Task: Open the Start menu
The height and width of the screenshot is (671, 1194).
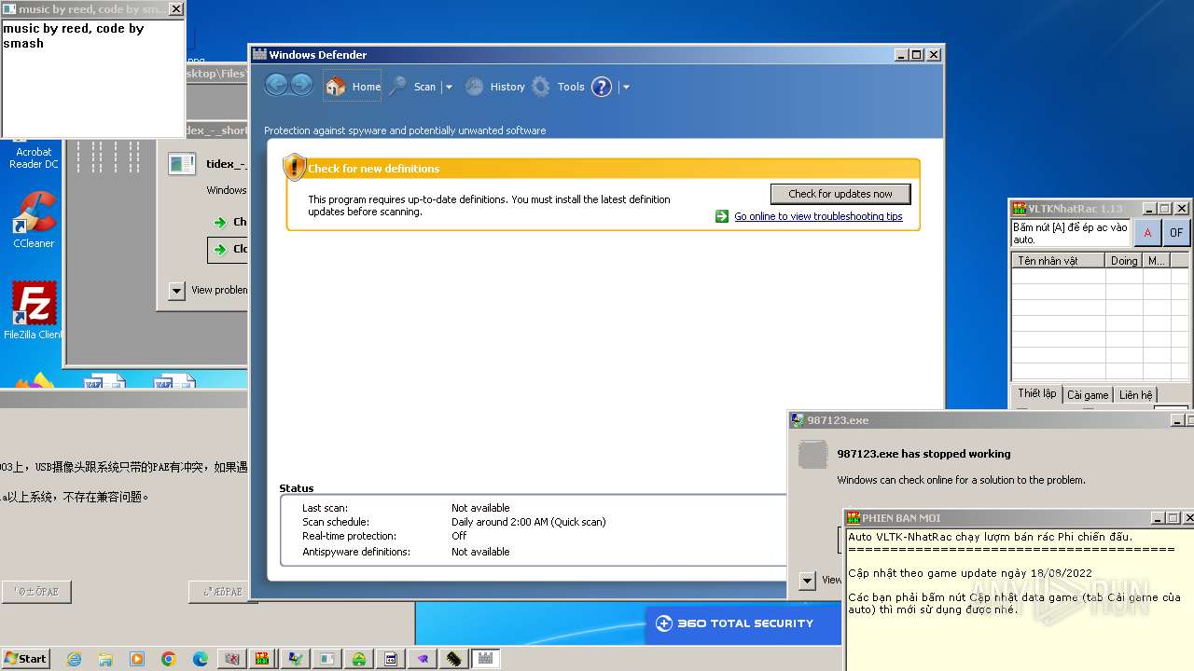Action: (x=25, y=658)
